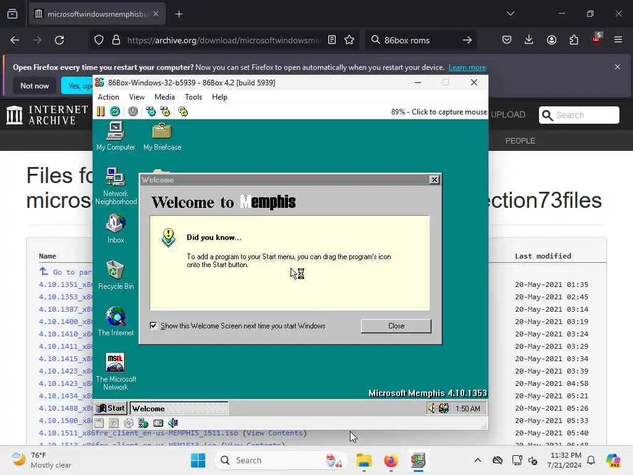Click Close button in Welcome dialog

click(396, 326)
